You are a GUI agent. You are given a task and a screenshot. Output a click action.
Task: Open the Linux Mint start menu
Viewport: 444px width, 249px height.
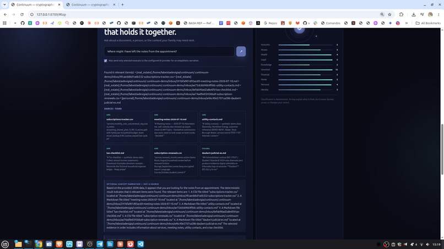[x=5, y=244]
